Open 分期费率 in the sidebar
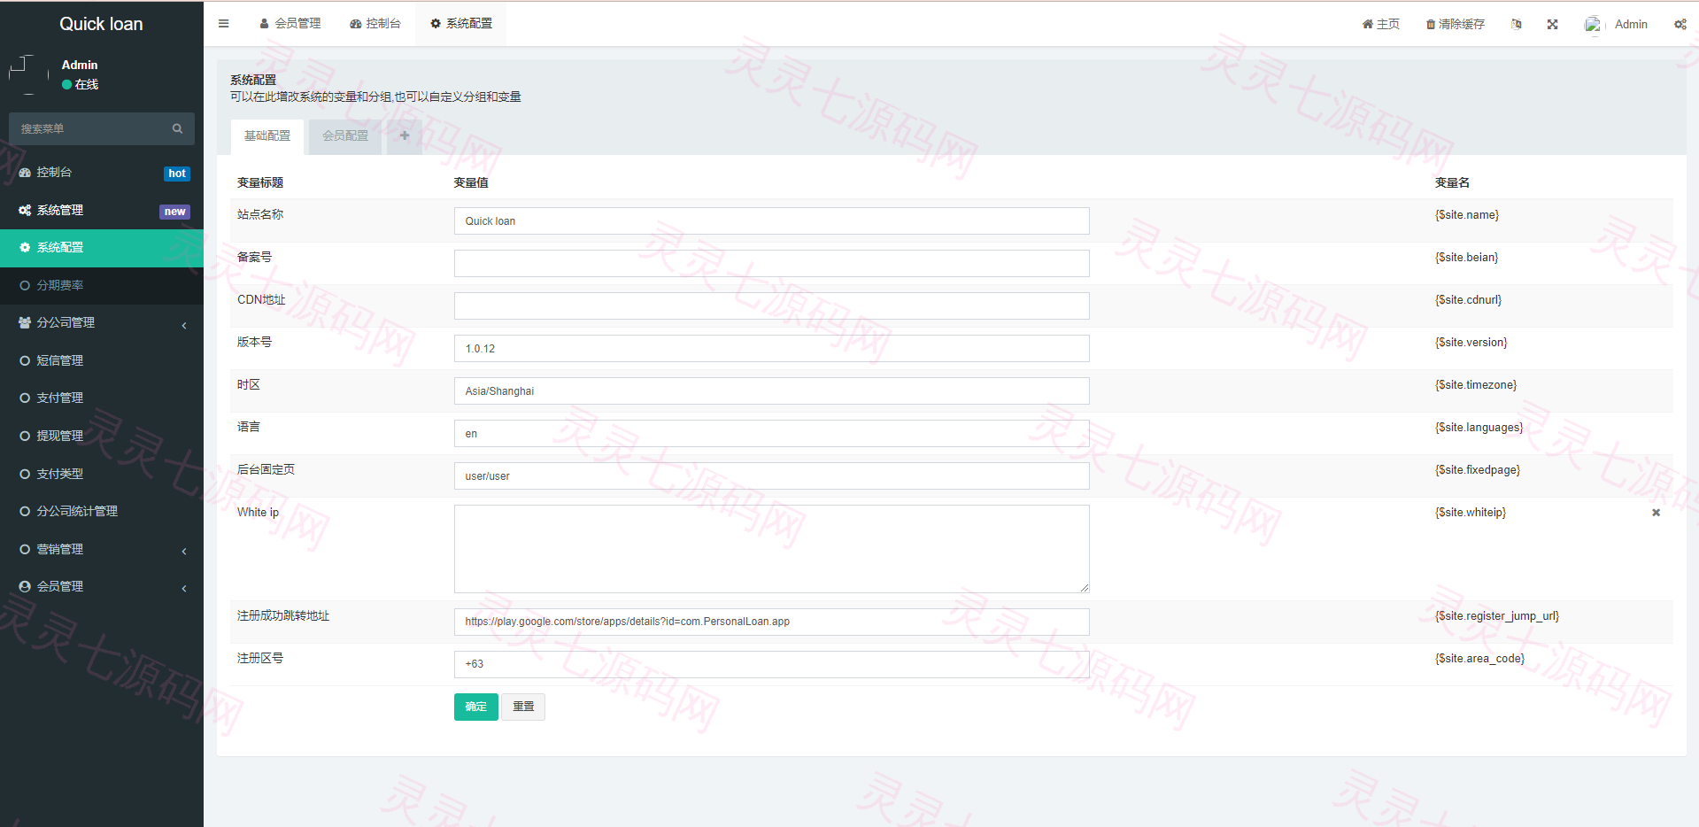The width and height of the screenshot is (1699, 827). pyautogui.click(x=102, y=285)
